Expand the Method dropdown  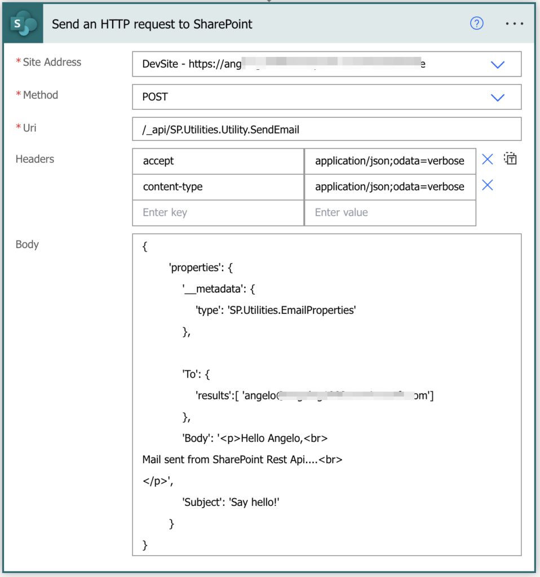[x=498, y=97]
